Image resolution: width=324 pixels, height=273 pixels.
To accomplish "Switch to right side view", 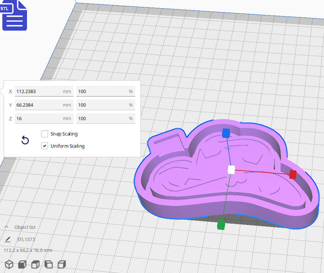I will coord(61,264).
